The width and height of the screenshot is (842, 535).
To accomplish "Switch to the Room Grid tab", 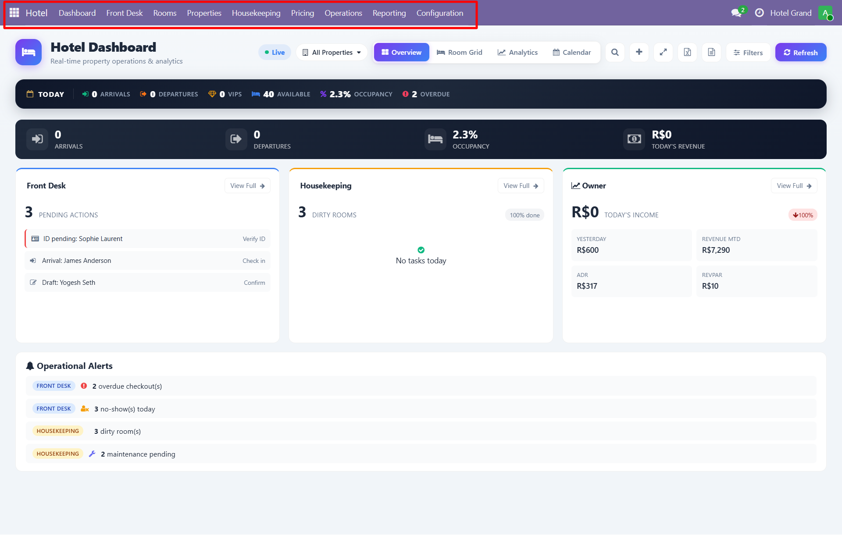I will [459, 52].
